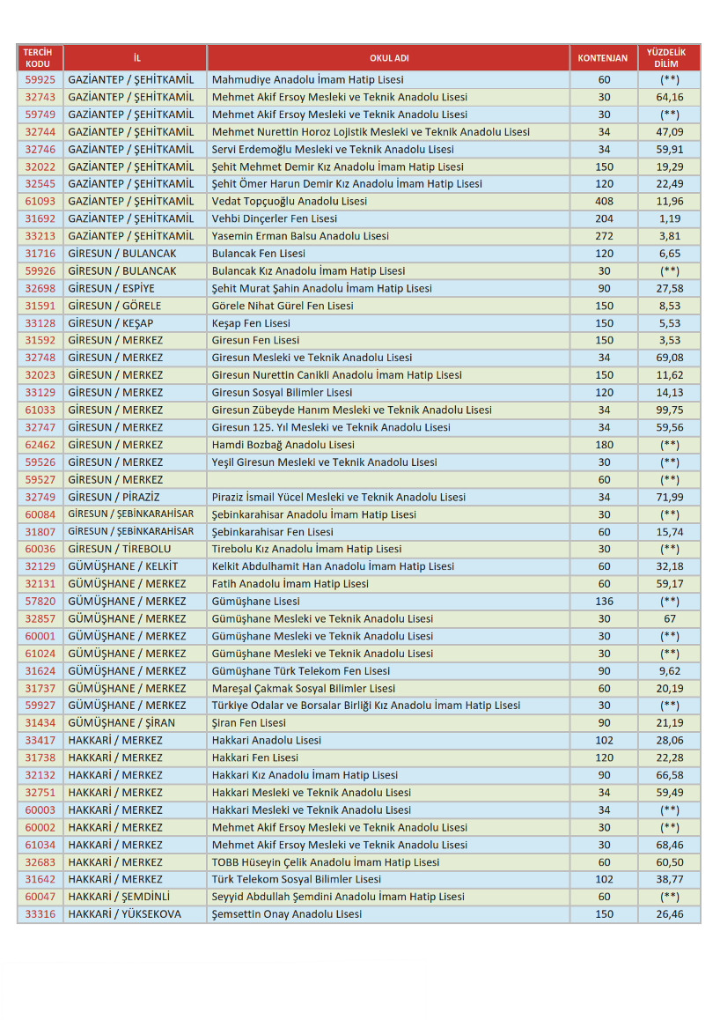Select Mareşal Çakmak Sosyal Bilimler Lisesi
Image resolution: width=720 pixels, height=1020 pixels.
point(304,688)
